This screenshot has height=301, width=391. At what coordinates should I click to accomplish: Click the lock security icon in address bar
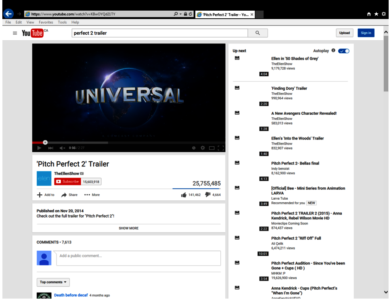[x=186, y=14]
